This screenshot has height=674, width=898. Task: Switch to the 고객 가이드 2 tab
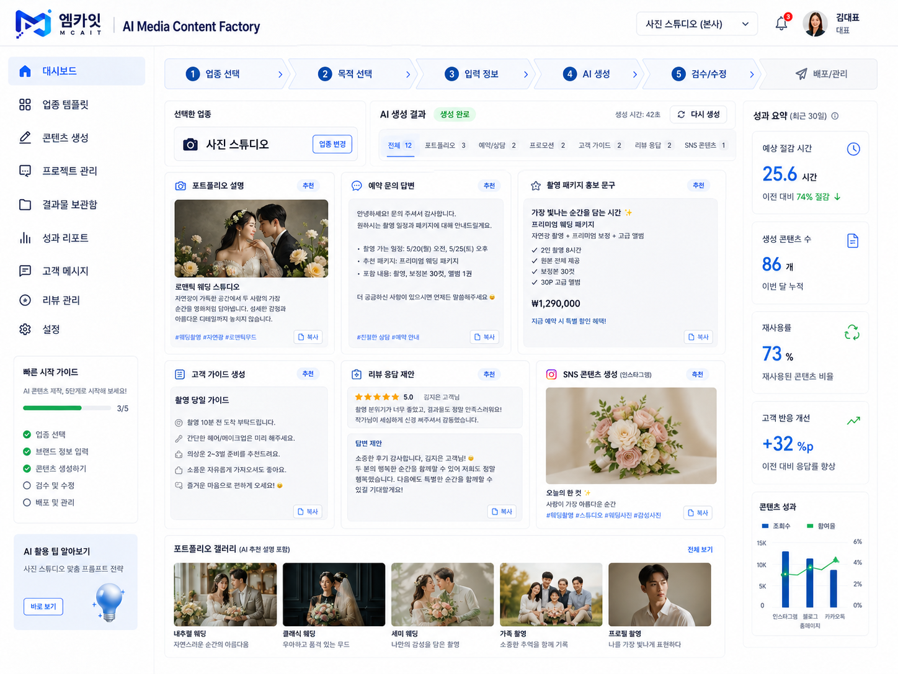click(600, 145)
